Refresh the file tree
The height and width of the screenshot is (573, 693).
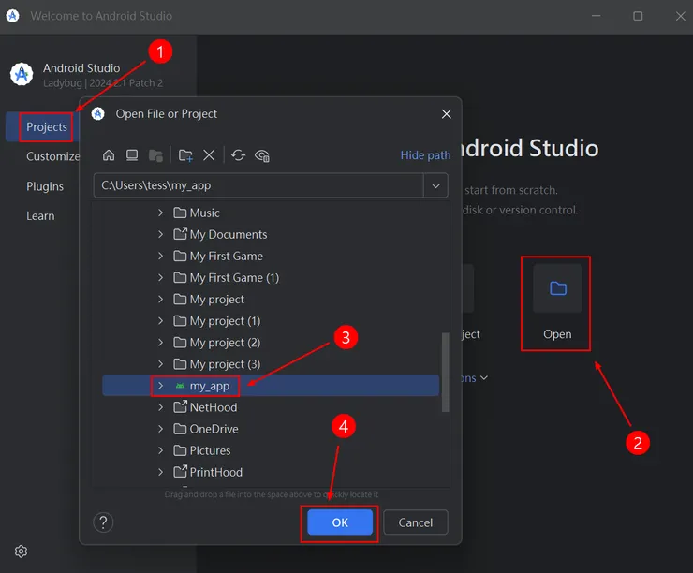(x=238, y=155)
